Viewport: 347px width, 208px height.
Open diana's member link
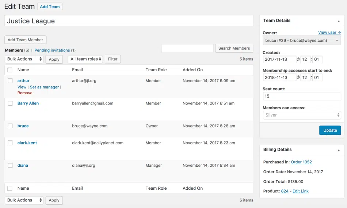pyautogui.click(x=23, y=166)
